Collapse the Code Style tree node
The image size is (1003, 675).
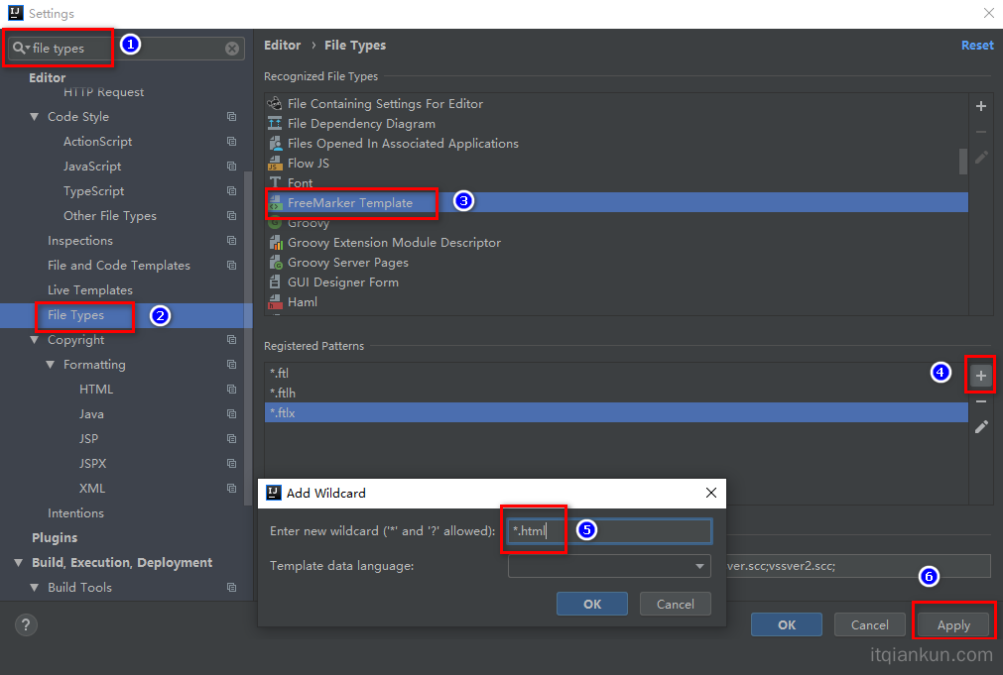click(35, 117)
